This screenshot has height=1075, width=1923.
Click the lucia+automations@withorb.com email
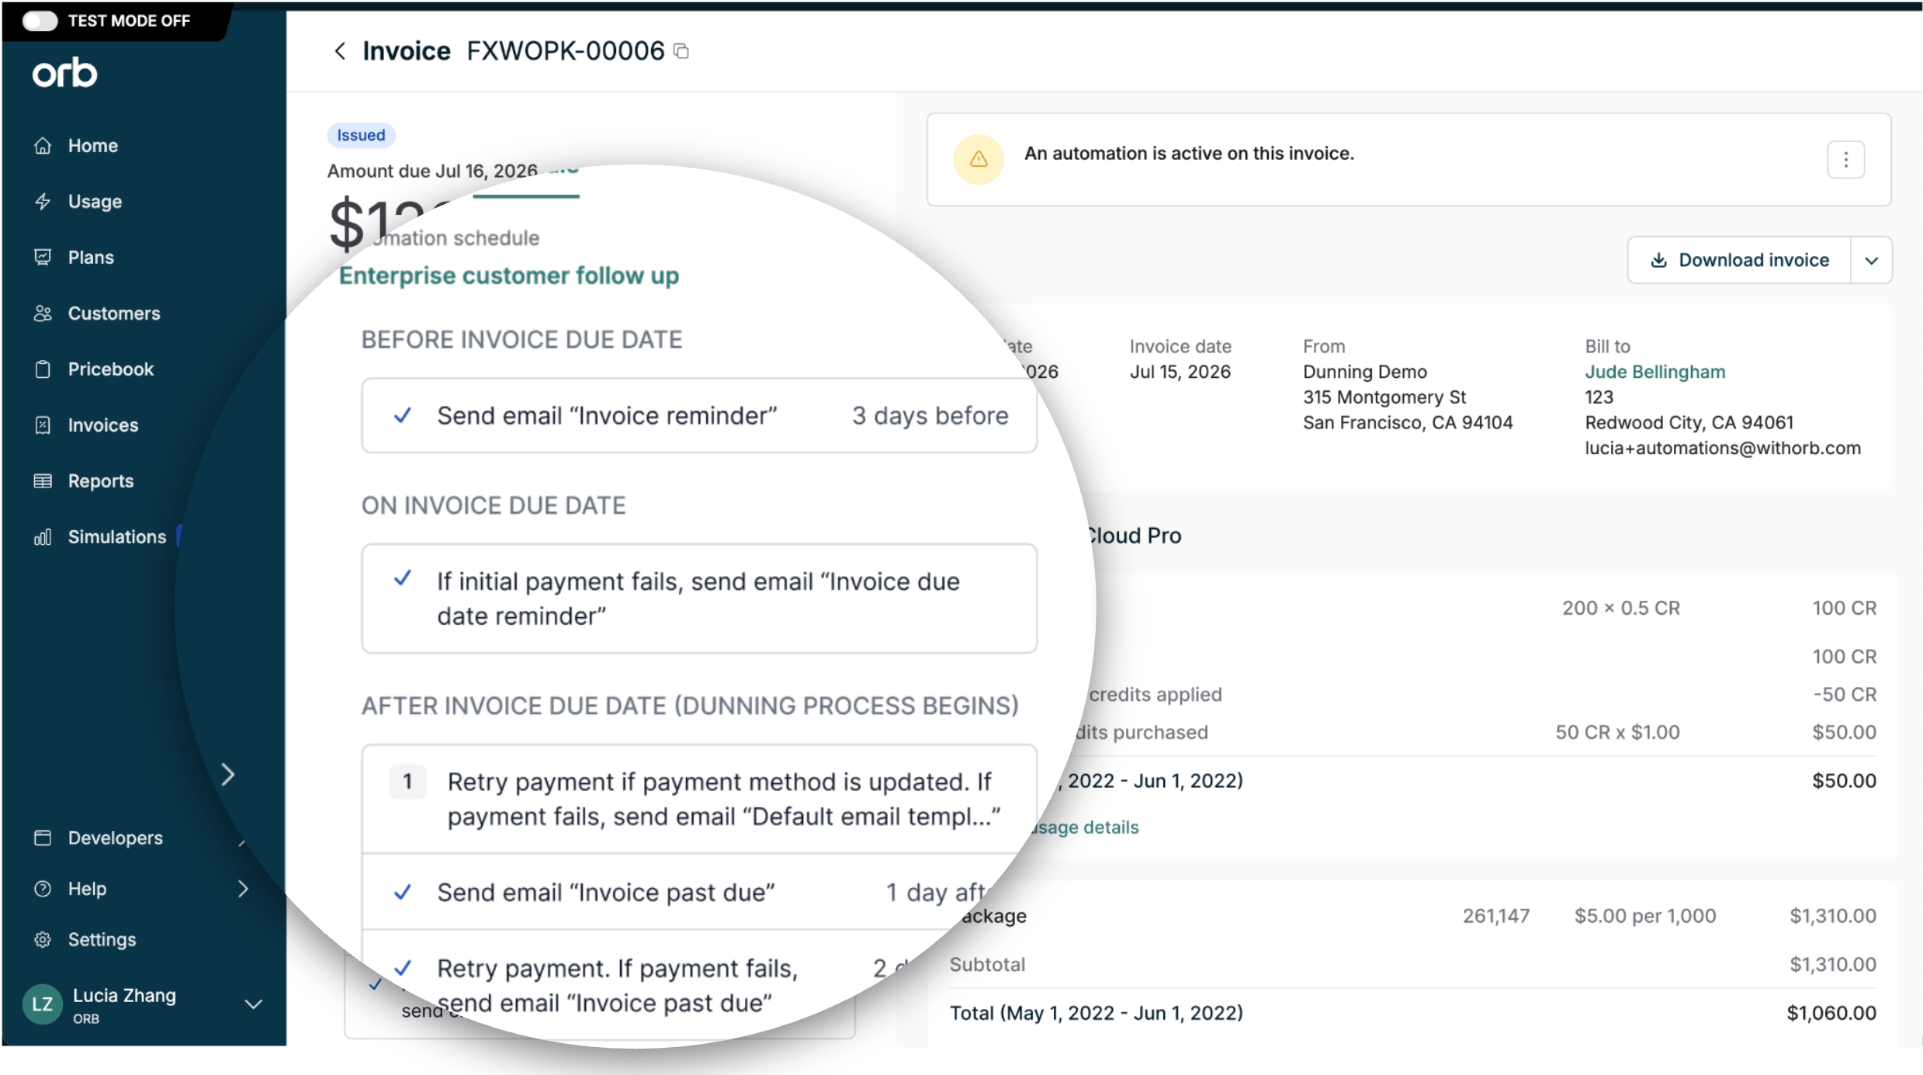click(1723, 449)
